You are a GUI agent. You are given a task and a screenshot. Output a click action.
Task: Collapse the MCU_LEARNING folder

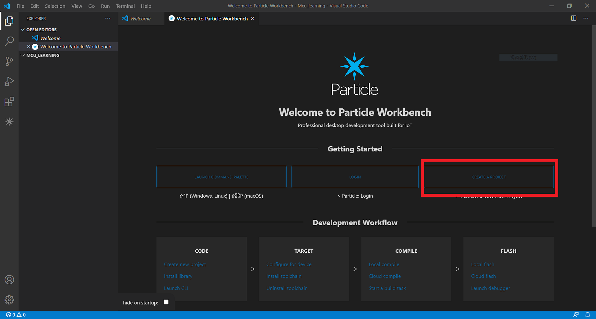pyautogui.click(x=23, y=55)
